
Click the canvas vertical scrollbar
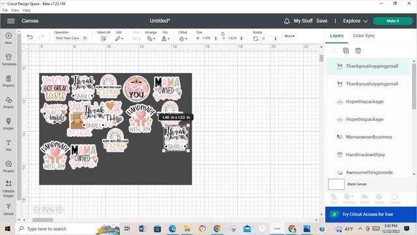click(x=321, y=58)
